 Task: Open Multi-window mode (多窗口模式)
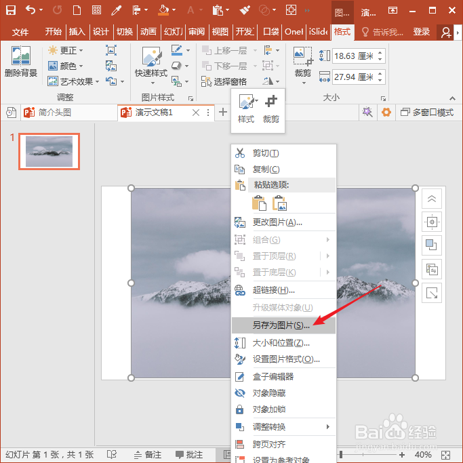(426, 113)
